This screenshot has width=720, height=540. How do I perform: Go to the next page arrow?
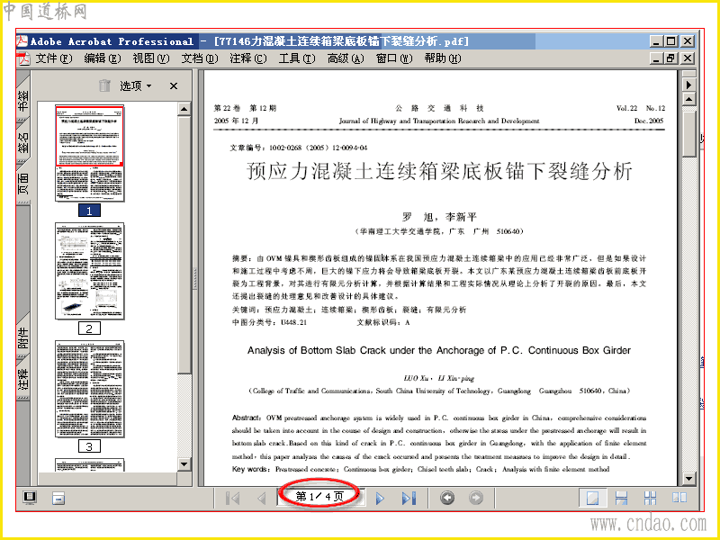coord(380,499)
